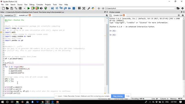Open the Windows Start menu

(2, 102)
